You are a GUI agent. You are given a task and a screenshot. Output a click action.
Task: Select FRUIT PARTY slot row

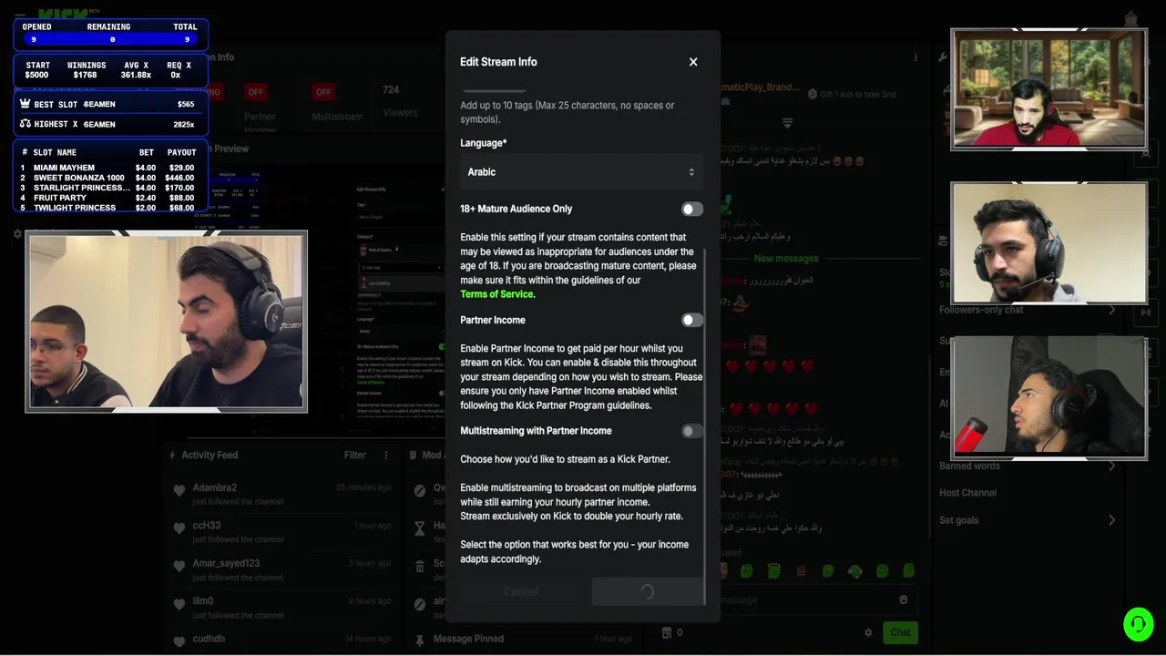[109, 198]
